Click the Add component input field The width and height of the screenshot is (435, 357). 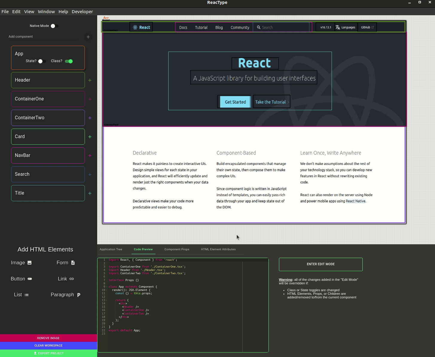point(43,37)
